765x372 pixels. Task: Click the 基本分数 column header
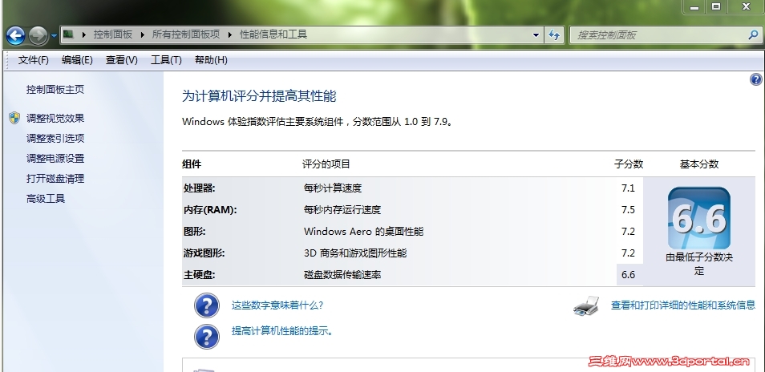pyautogui.click(x=699, y=164)
